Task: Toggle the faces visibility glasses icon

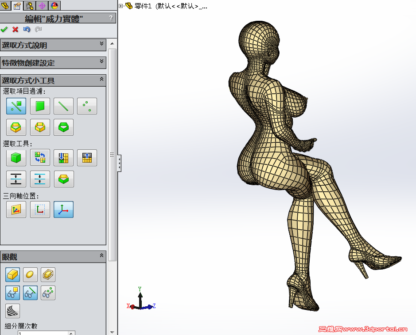Action: (x=12, y=293)
